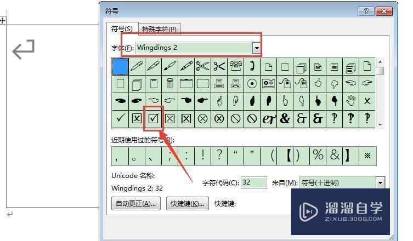Insert recent Chinese period 。 symbol
413x241 pixels.
137,156
